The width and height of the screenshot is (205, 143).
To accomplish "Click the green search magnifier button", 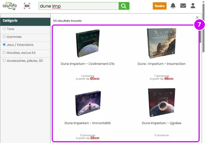I will 124,6.
